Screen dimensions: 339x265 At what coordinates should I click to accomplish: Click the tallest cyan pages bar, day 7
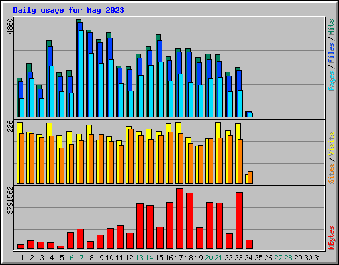coord(81,74)
